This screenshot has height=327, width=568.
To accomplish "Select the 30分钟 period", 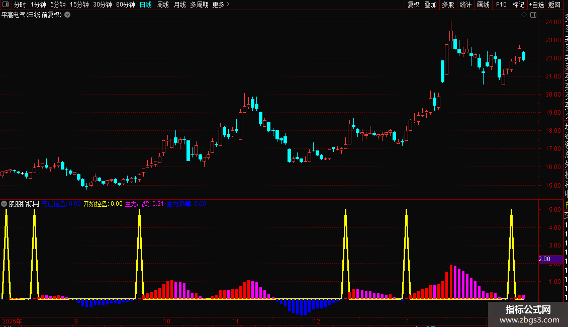I will pyautogui.click(x=102, y=5).
